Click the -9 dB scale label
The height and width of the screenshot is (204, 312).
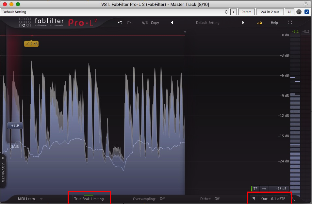tap(285, 96)
